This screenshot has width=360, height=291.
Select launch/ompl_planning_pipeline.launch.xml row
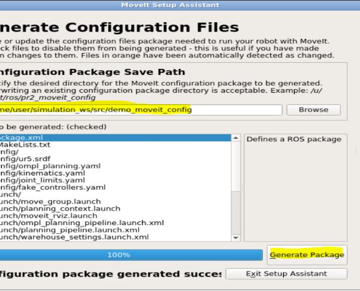[115, 223]
